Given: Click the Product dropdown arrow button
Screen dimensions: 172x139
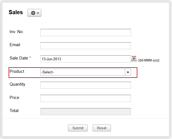Looking at the screenshot, I should coord(128,72).
